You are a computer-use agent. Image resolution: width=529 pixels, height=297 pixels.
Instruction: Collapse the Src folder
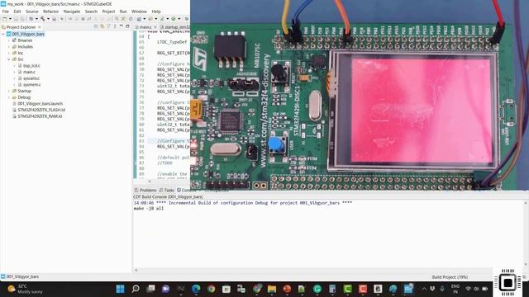[9, 59]
